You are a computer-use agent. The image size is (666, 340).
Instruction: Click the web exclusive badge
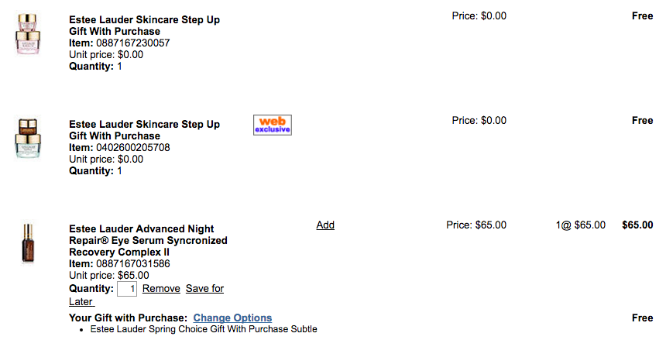(273, 125)
